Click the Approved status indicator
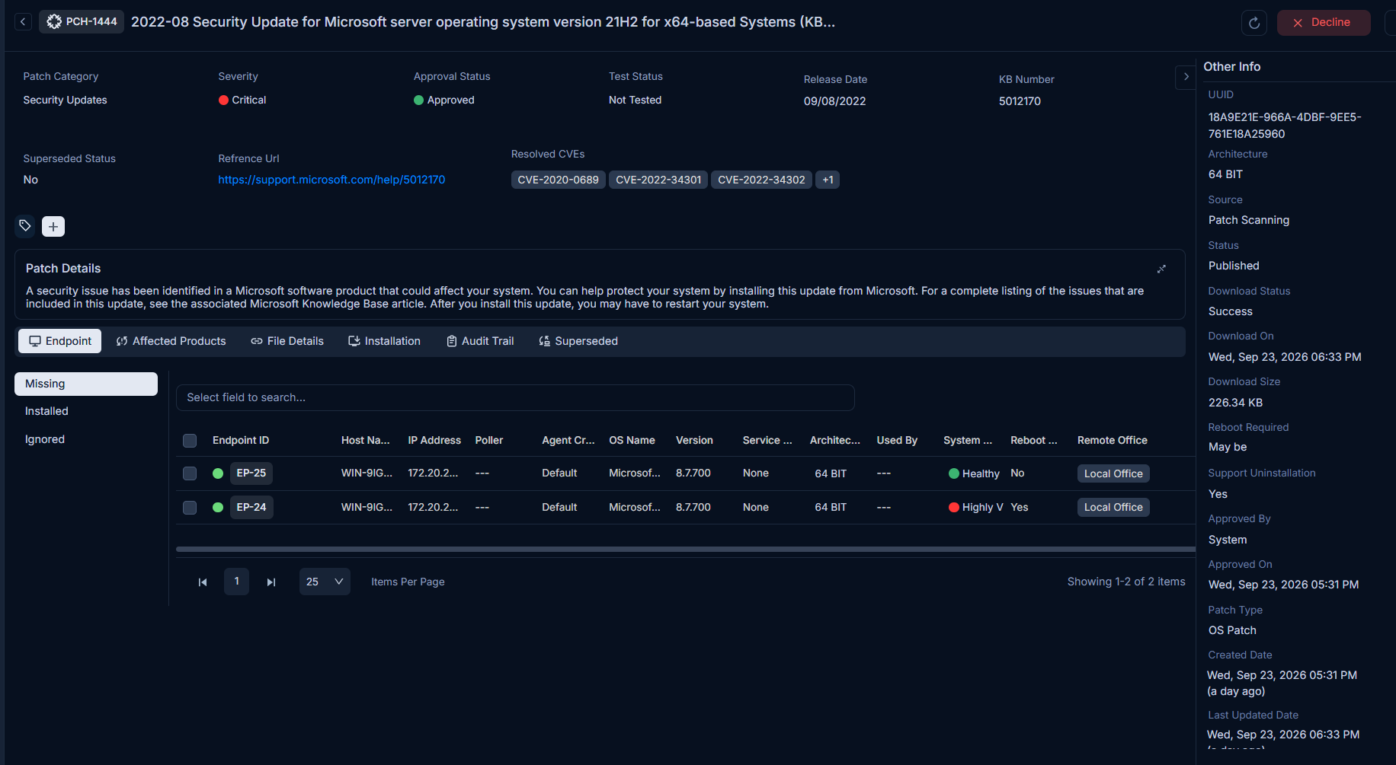Image resolution: width=1396 pixels, height=765 pixels. [x=444, y=100]
